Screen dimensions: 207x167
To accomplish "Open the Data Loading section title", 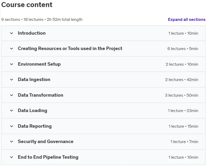I will click(x=32, y=110).
